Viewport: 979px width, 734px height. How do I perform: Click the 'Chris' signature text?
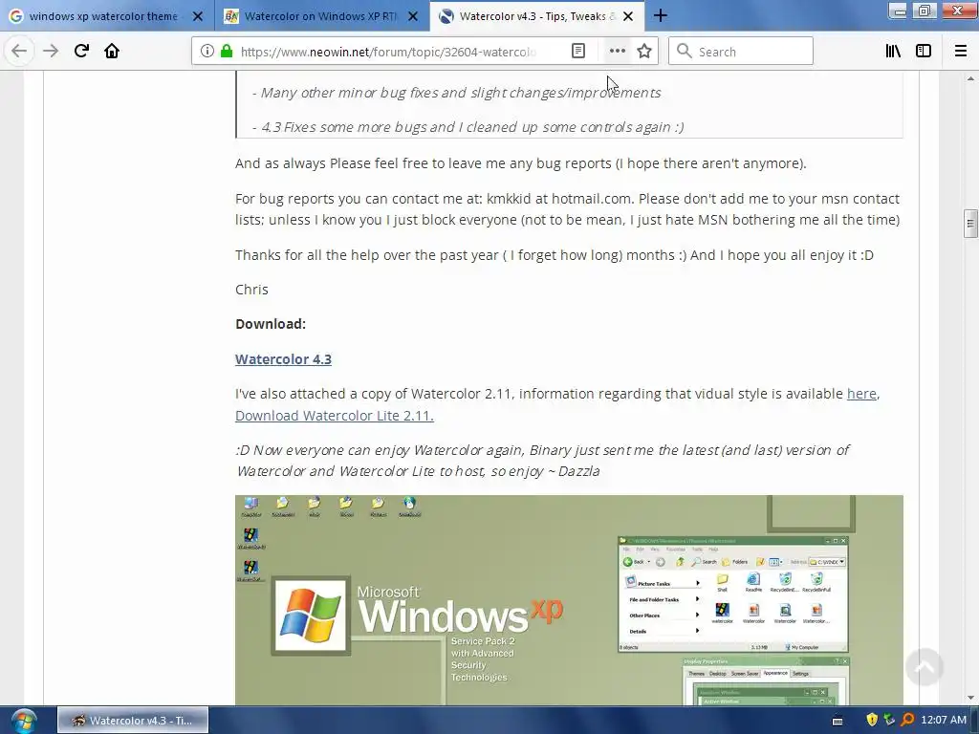(251, 290)
